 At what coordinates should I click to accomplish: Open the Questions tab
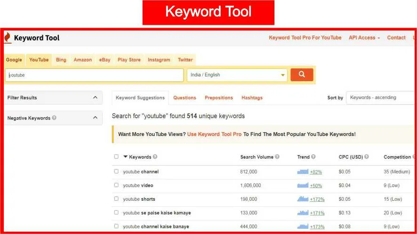[184, 98]
